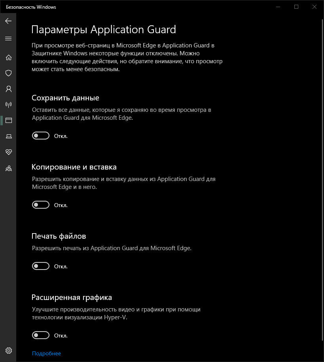Turn on Копирование и вставка switch
The height and width of the screenshot is (362, 324).
(x=40, y=205)
